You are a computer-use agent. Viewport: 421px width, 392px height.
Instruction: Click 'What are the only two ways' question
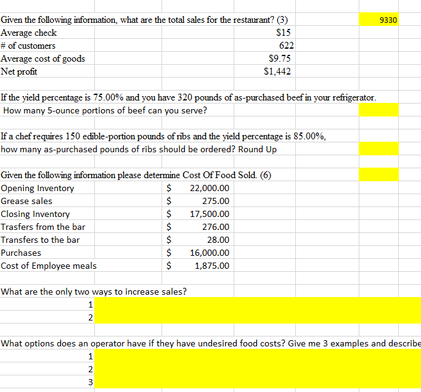pyautogui.click(x=94, y=292)
